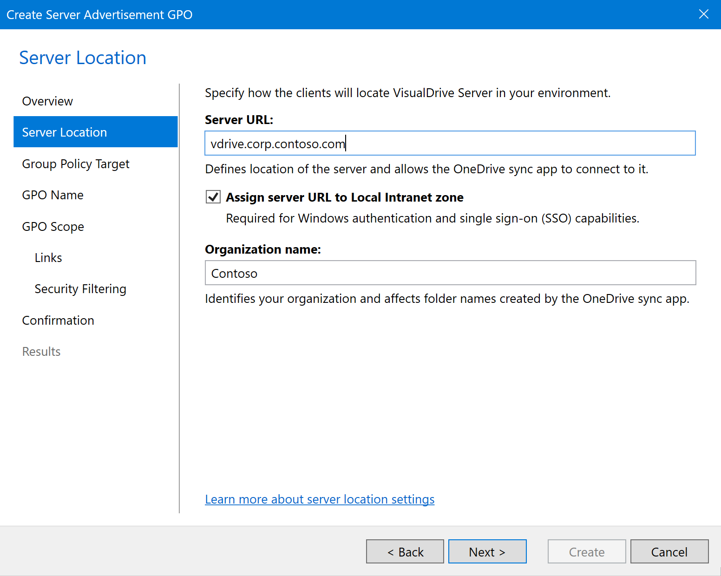Open the Overview step in sidebar
This screenshot has height=576, width=721.
[47, 101]
